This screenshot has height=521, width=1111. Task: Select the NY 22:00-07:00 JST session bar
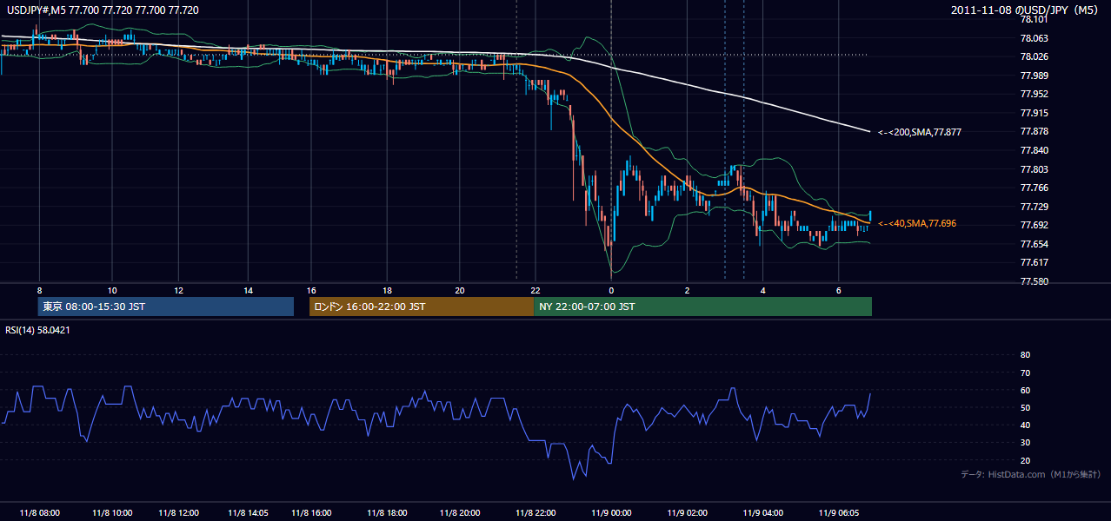pyautogui.click(x=702, y=307)
